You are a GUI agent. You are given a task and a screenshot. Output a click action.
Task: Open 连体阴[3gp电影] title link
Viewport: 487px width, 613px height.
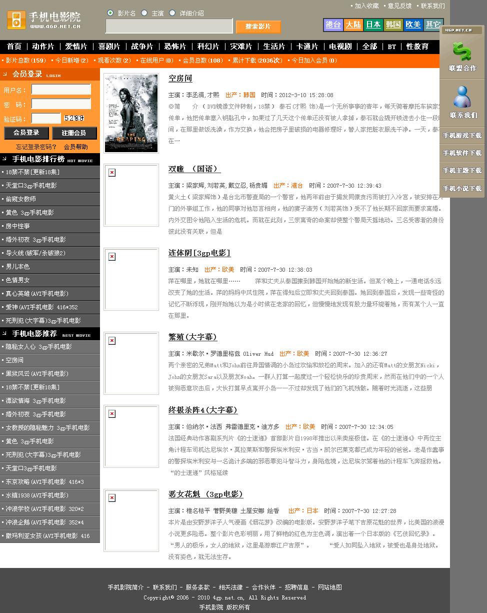click(x=199, y=253)
